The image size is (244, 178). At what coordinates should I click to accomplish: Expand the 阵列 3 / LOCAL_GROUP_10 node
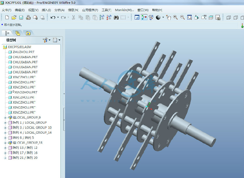(5, 128)
